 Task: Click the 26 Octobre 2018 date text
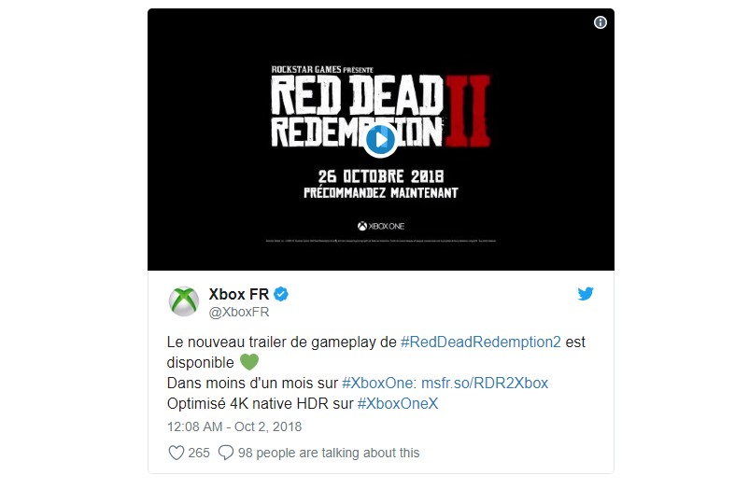381,176
